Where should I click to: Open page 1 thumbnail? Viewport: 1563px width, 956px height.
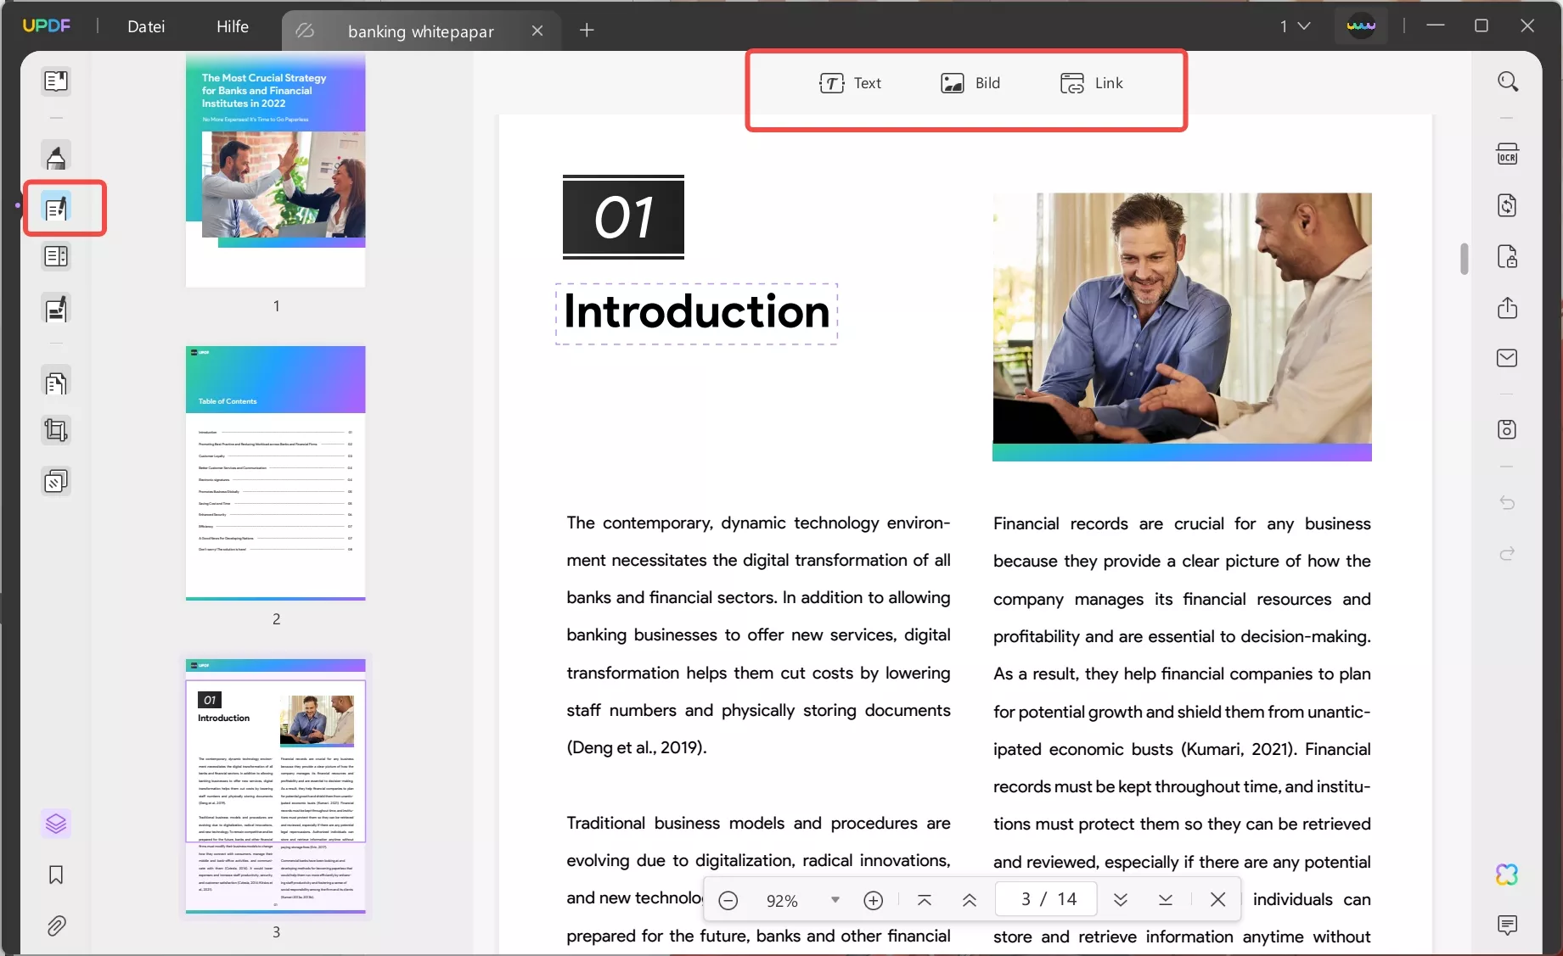point(276,170)
